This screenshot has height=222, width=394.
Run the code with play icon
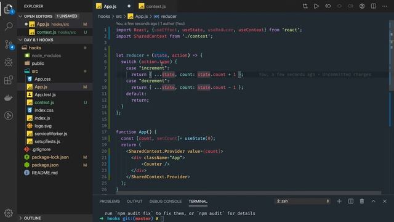316,6
